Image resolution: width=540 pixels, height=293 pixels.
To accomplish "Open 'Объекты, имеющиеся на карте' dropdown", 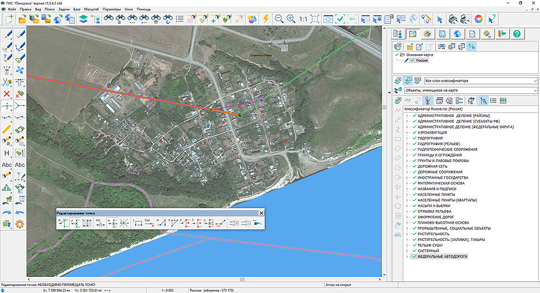I will pos(534,91).
